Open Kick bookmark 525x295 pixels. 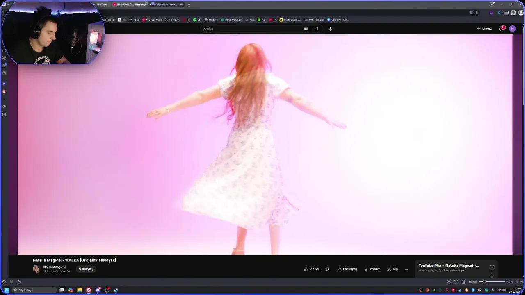pyautogui.click(x=262, y=20)
